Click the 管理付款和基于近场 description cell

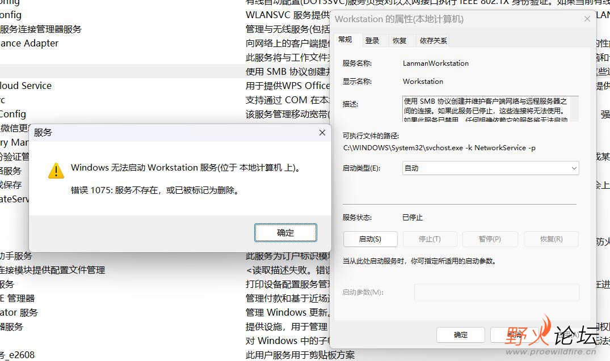click(x=288, y=298)
